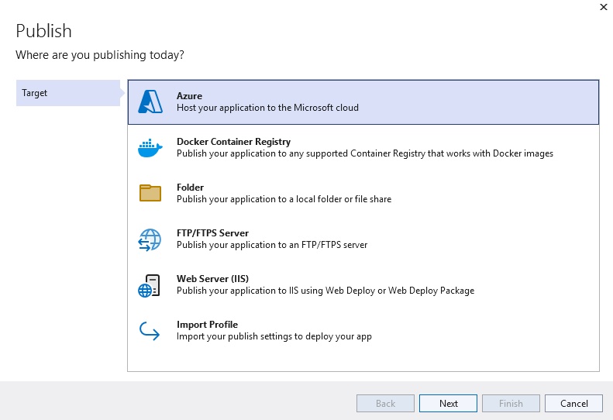Click the Azure logo icon
613x420 pixels.
click(x=150, y=102)
